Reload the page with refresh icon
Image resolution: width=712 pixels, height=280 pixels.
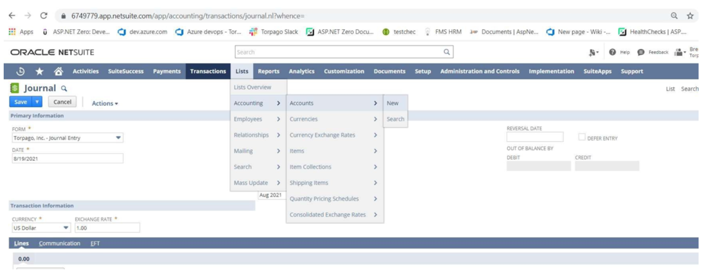click(43, 16)
